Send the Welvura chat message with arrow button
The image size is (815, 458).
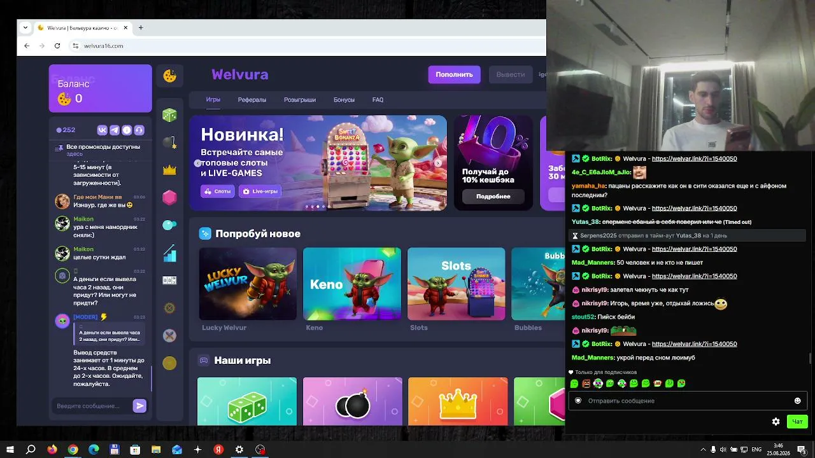[139, 406]
